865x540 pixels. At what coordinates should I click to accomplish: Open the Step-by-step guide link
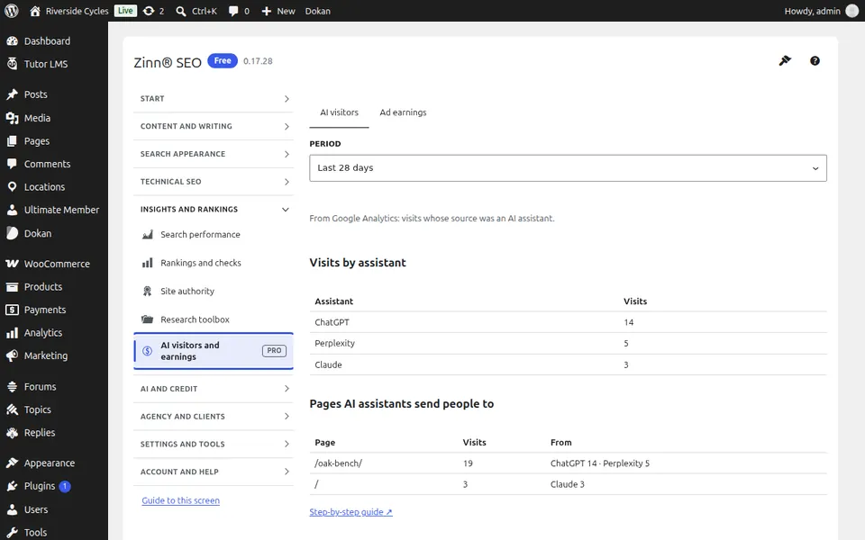351,512
